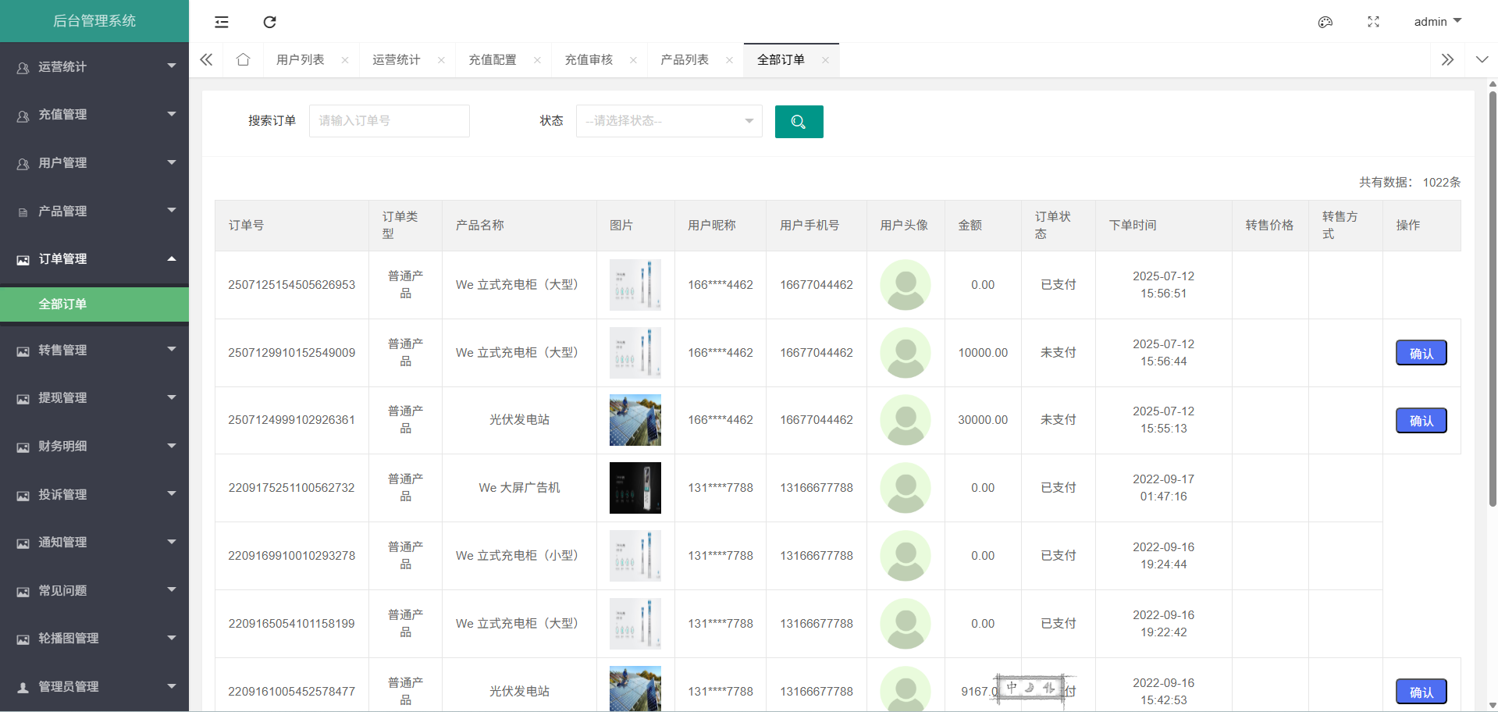Switch to the 产品列表 tab

pos(684,60)
